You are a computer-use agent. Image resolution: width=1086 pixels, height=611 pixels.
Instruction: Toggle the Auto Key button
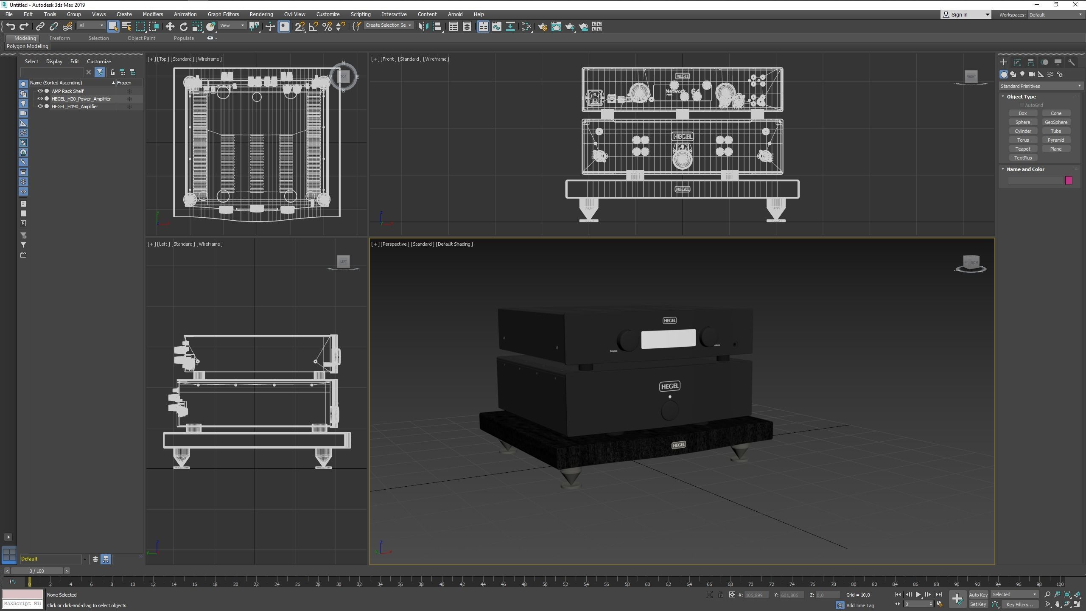(x=978, y=594)
